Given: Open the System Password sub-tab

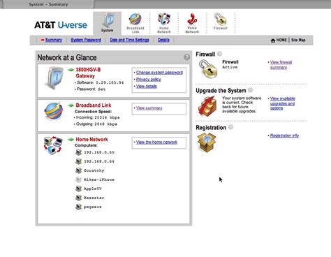Looking at the screenshot, I should click(86, 40).
